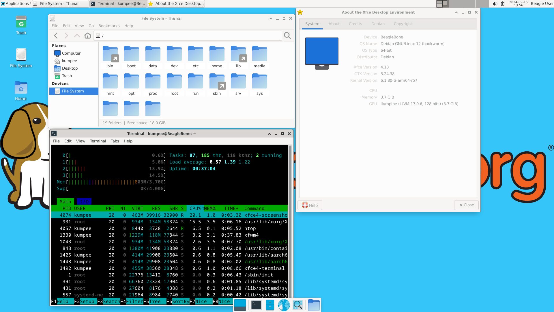Open the root folder in Thunar
Viewport: 554px width, 312px height.
[x=174, y=84]
